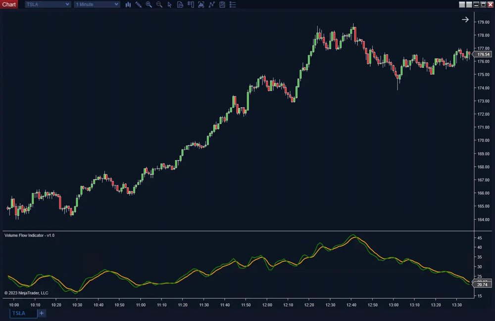This screenshot has width=495, height=321.
Task: Choose the cursor pointer tool
Action: (169, 4)
